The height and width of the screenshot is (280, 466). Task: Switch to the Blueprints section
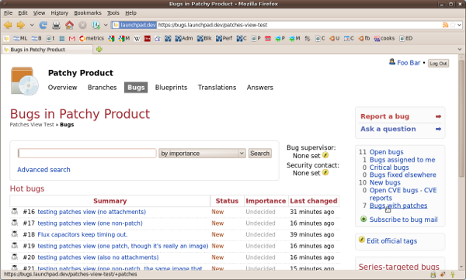[x=171, y=88]
